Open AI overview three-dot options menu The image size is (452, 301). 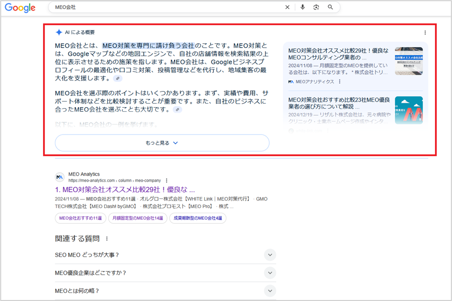pos(425,32)
